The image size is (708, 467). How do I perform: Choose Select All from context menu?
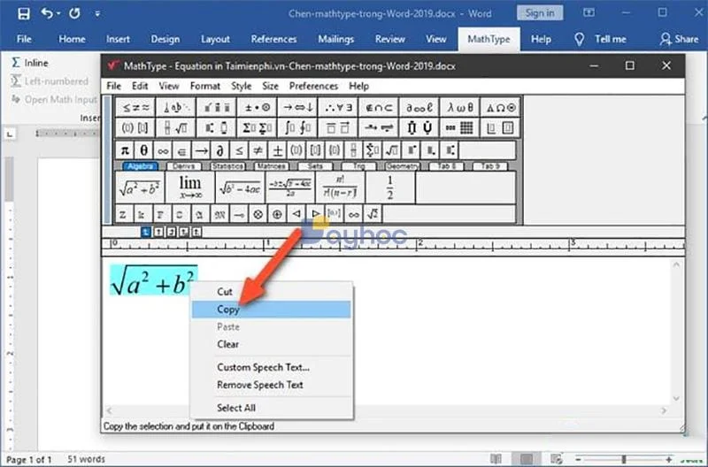[272, 408]
